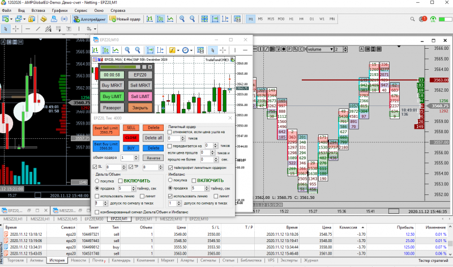Zoom in on the EPZ20,M10 chart window

point(127,50)
